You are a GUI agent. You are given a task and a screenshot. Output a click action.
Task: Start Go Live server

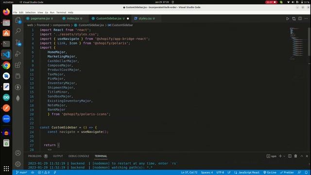pos(270,173)
